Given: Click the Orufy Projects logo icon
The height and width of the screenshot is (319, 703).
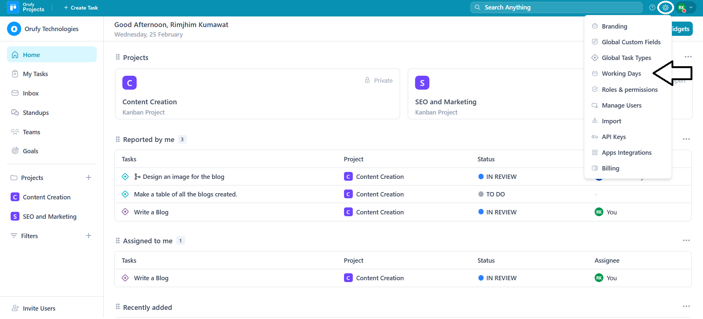Looking at the screenshot, I should [x=13, y=7].
